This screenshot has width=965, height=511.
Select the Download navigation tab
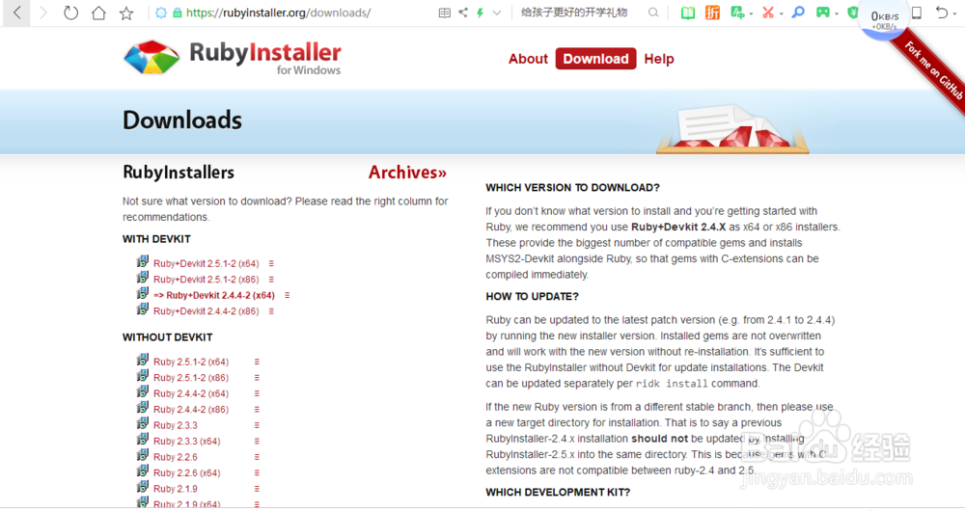pos(595,59)
